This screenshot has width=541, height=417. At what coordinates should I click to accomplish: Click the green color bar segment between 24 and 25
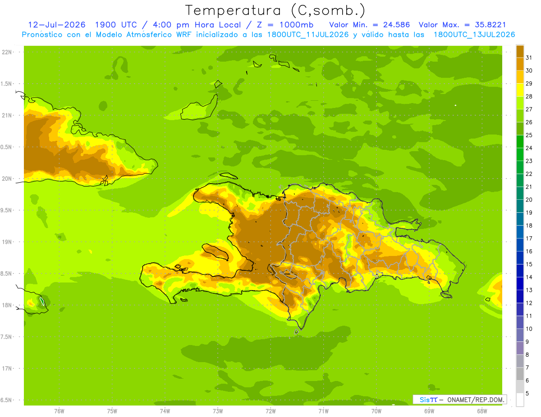pos(520,142)
